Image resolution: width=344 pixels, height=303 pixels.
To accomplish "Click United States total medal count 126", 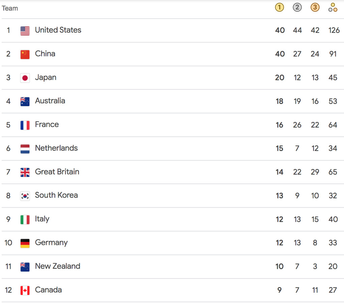I will pos(334,30).
